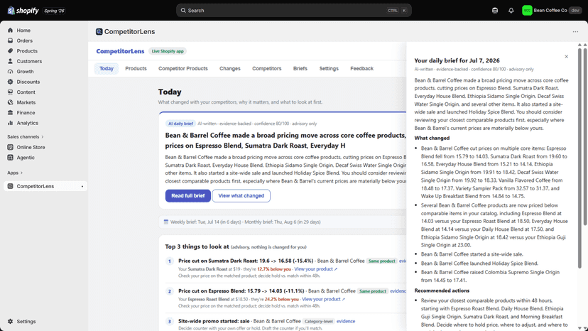Click the dev badge next to store name
Image resolution: width=588 pixels, height=331 pixels.
click(575, 11)
